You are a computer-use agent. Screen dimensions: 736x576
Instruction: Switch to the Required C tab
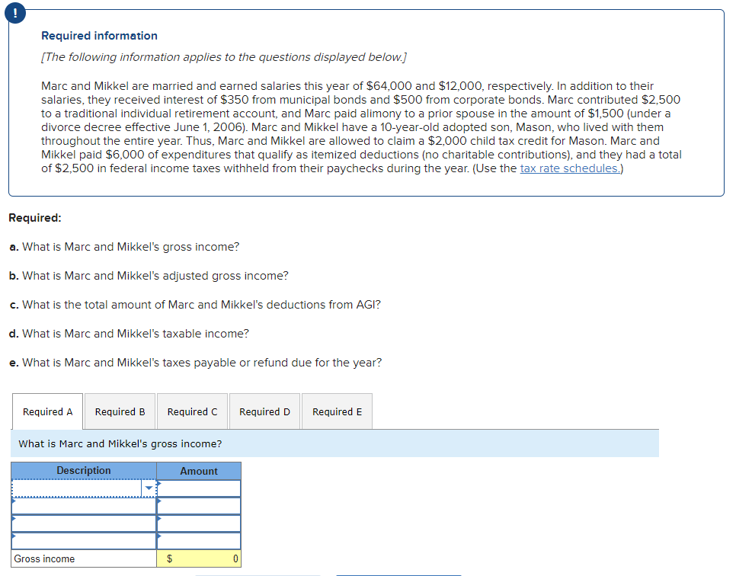coord(192,411)
